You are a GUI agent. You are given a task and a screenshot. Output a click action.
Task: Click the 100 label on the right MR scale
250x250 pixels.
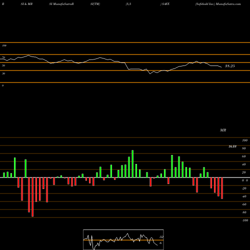click(245, 140)
